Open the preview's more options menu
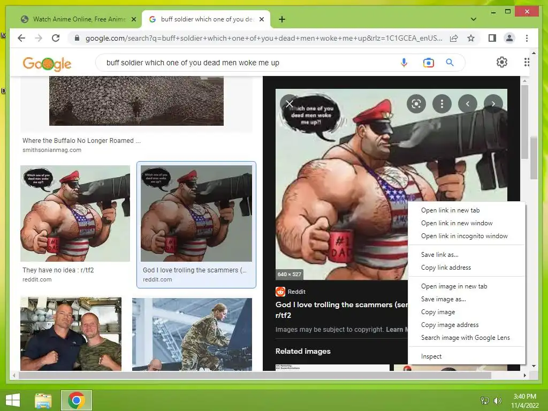 point(442,104)
